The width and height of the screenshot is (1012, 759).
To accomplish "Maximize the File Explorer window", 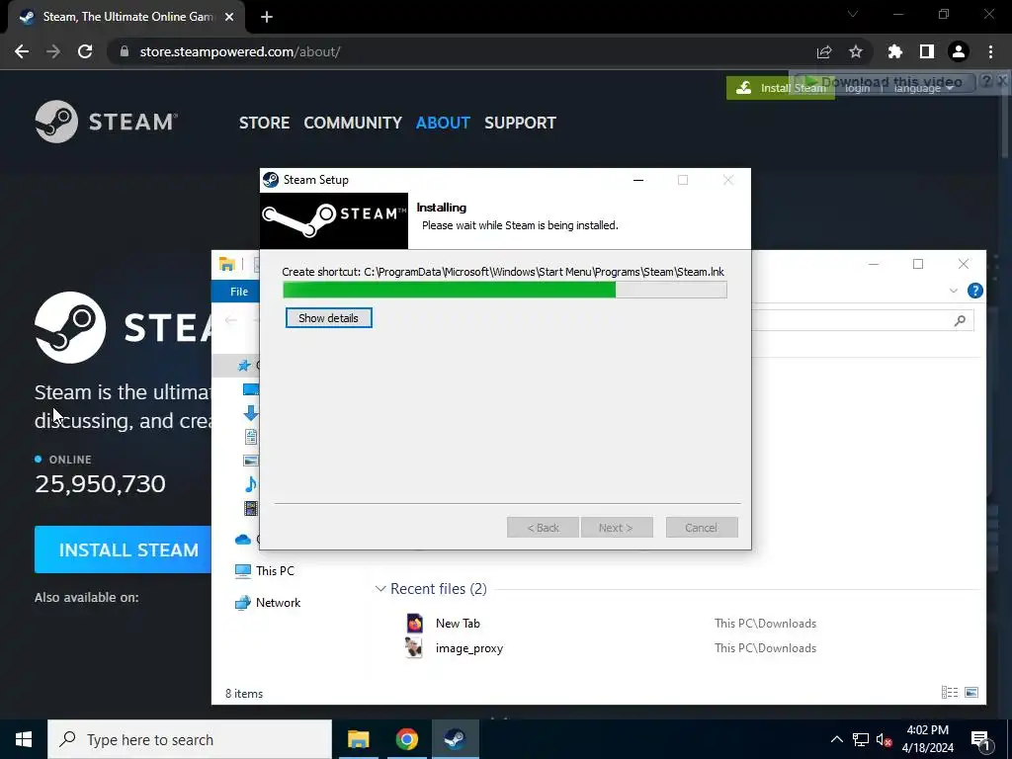I will coord(918,264).
